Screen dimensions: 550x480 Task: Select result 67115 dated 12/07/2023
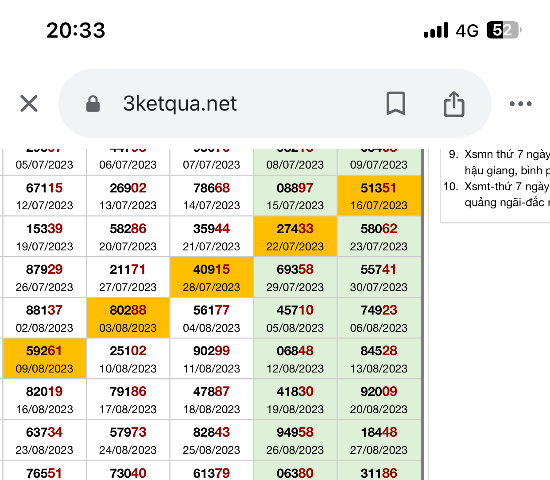(44, 196)
